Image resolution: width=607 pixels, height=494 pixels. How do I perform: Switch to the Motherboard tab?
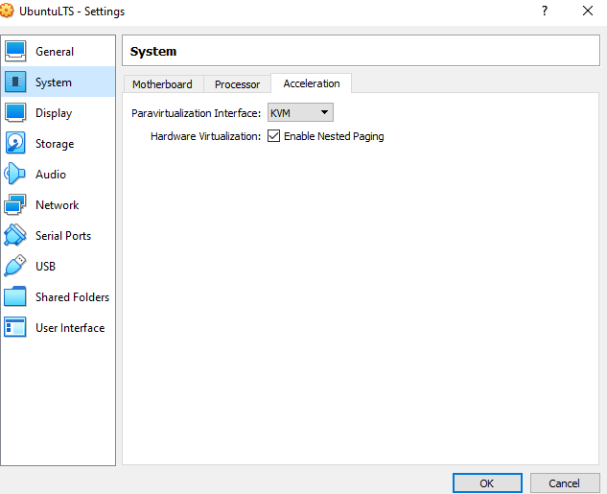click(x=162, y=84)
